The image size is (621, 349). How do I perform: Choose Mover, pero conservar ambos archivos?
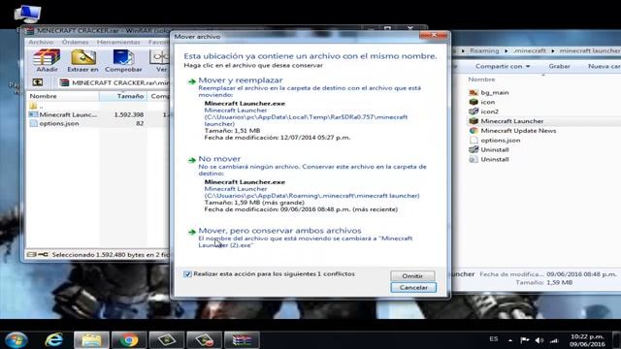[x=279, y=231]
